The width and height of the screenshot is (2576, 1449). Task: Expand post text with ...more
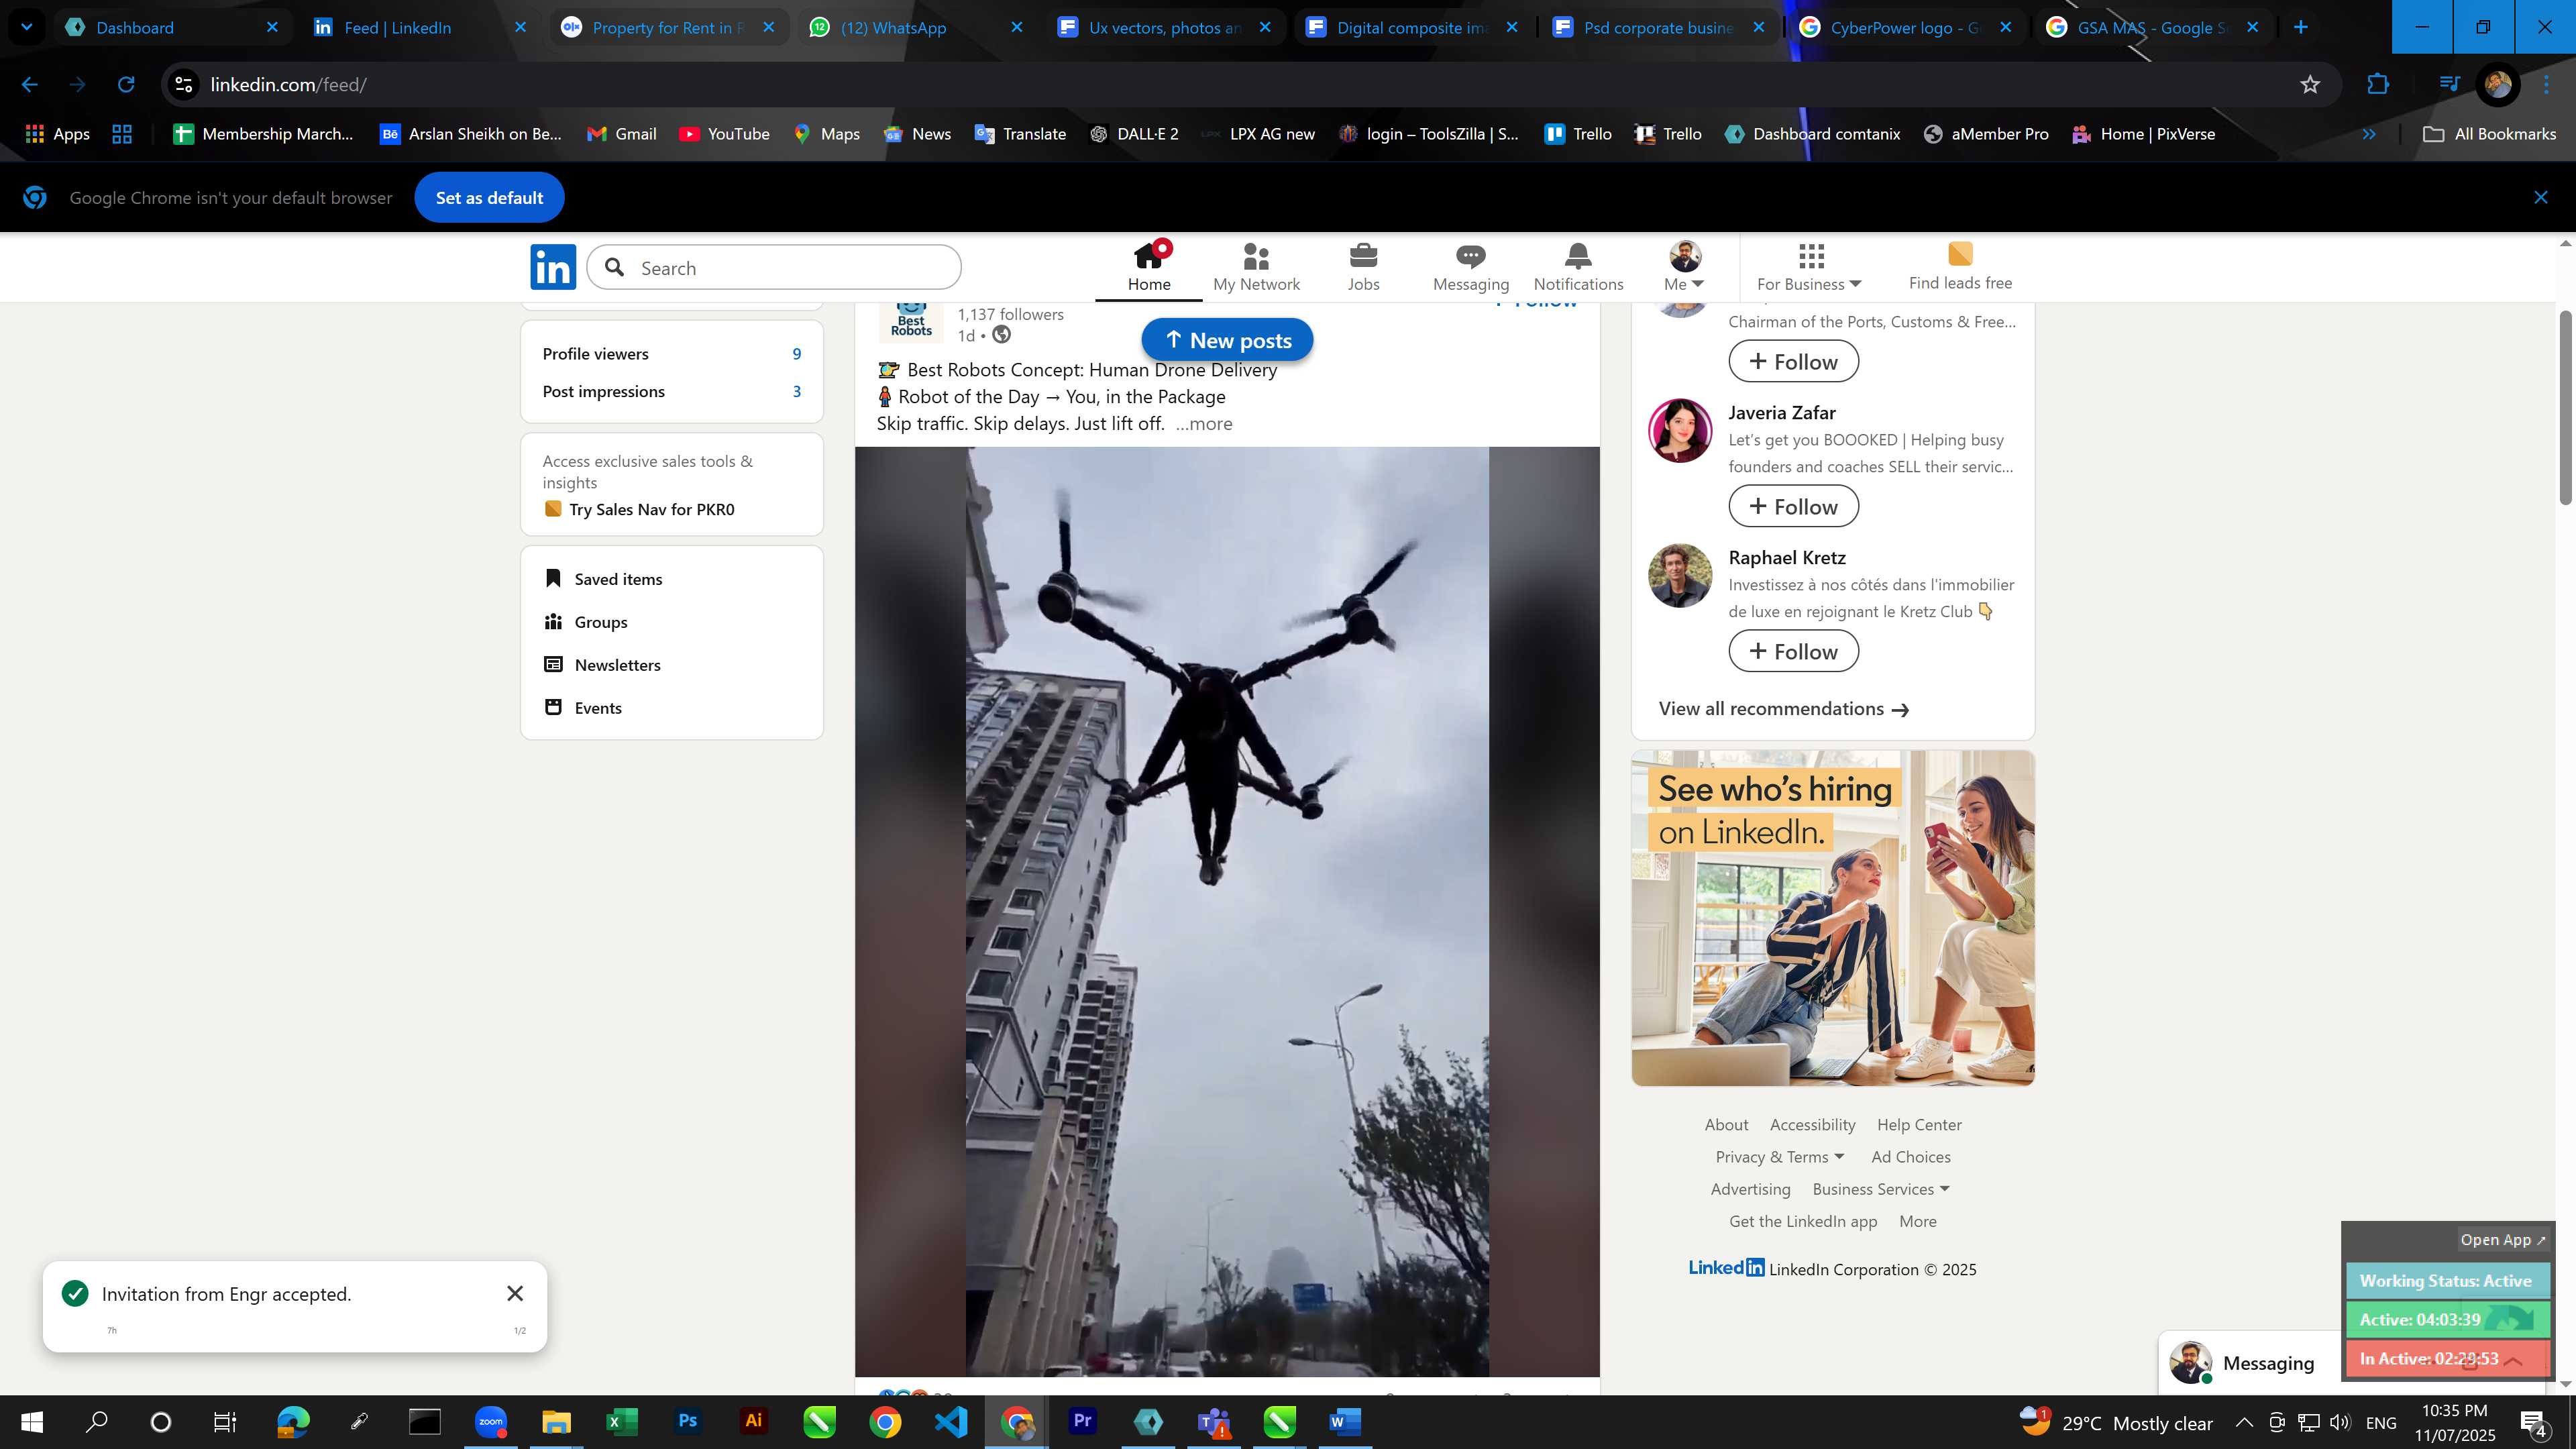(1204, 424)
